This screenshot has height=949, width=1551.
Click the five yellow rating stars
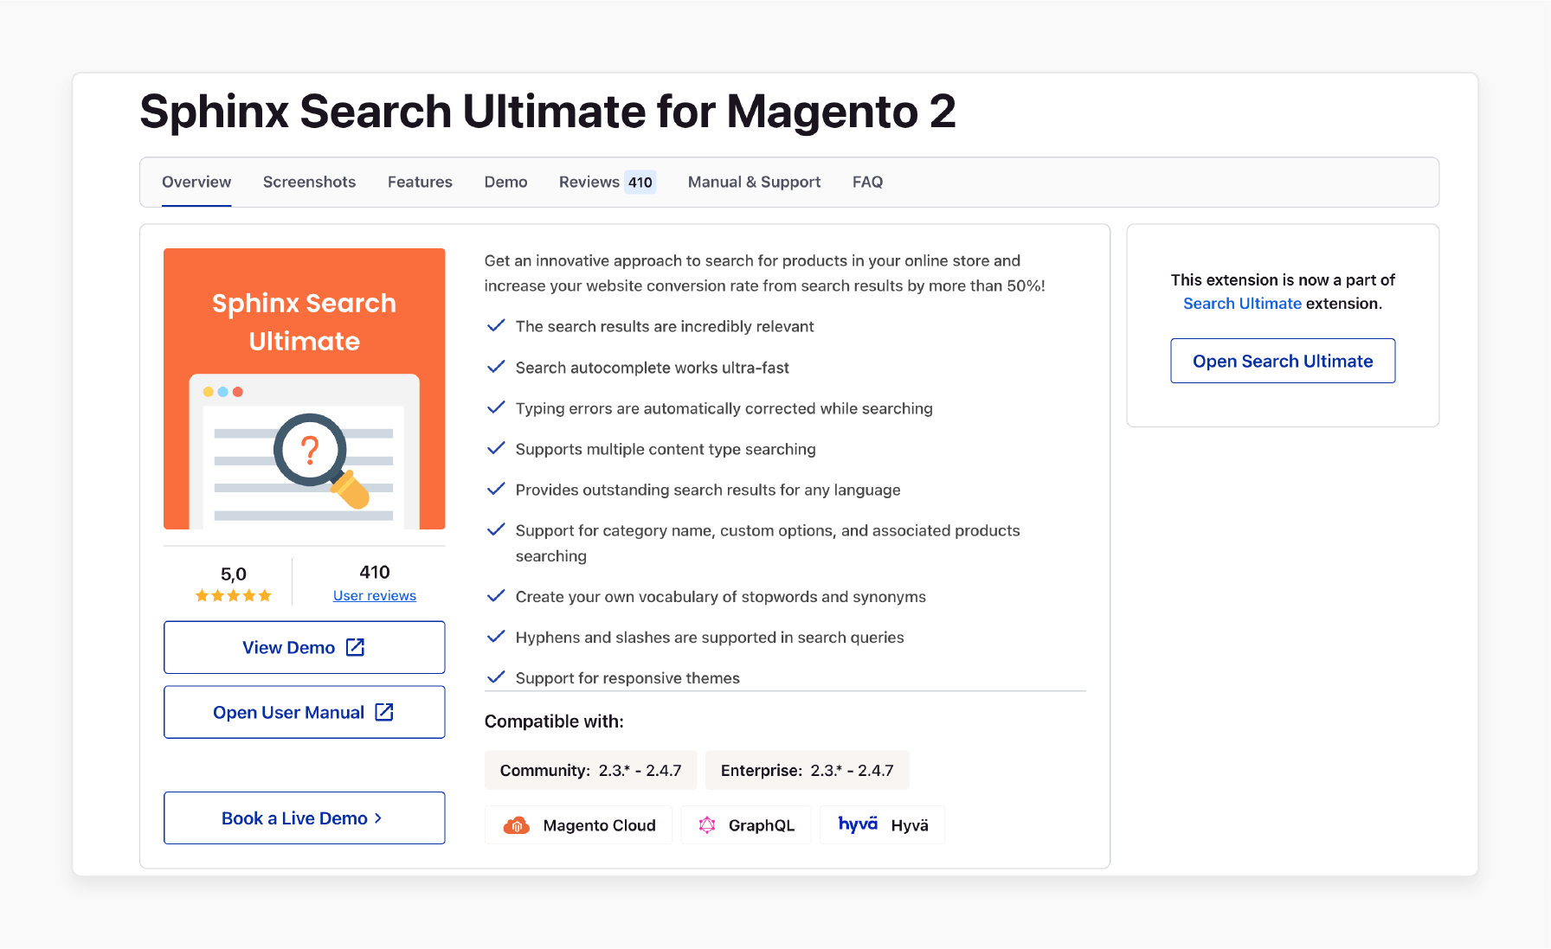[232, 595]
